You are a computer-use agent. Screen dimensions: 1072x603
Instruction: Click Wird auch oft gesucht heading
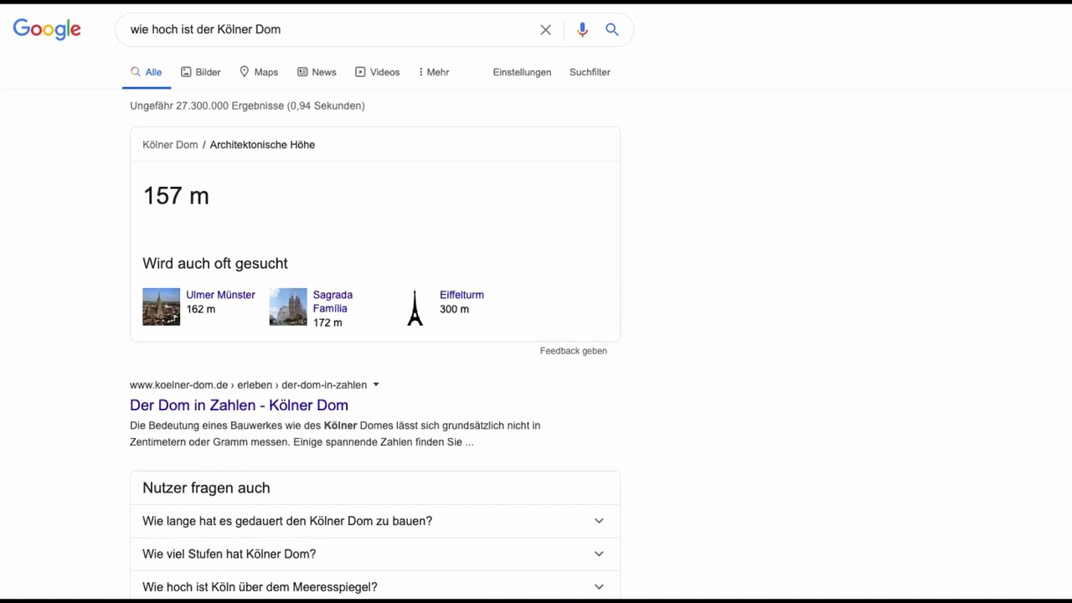215,263
